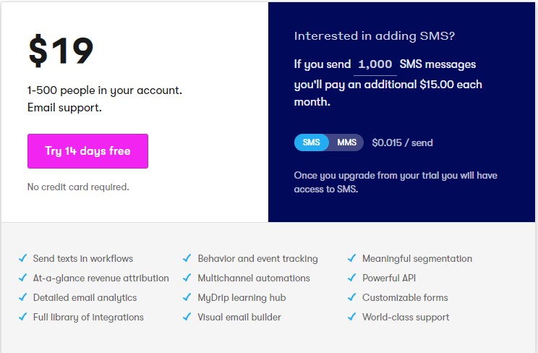Click the checkmark beside MyDrip learning hub
This screenshot has height=353, width=538.
(x=187, y=297)
